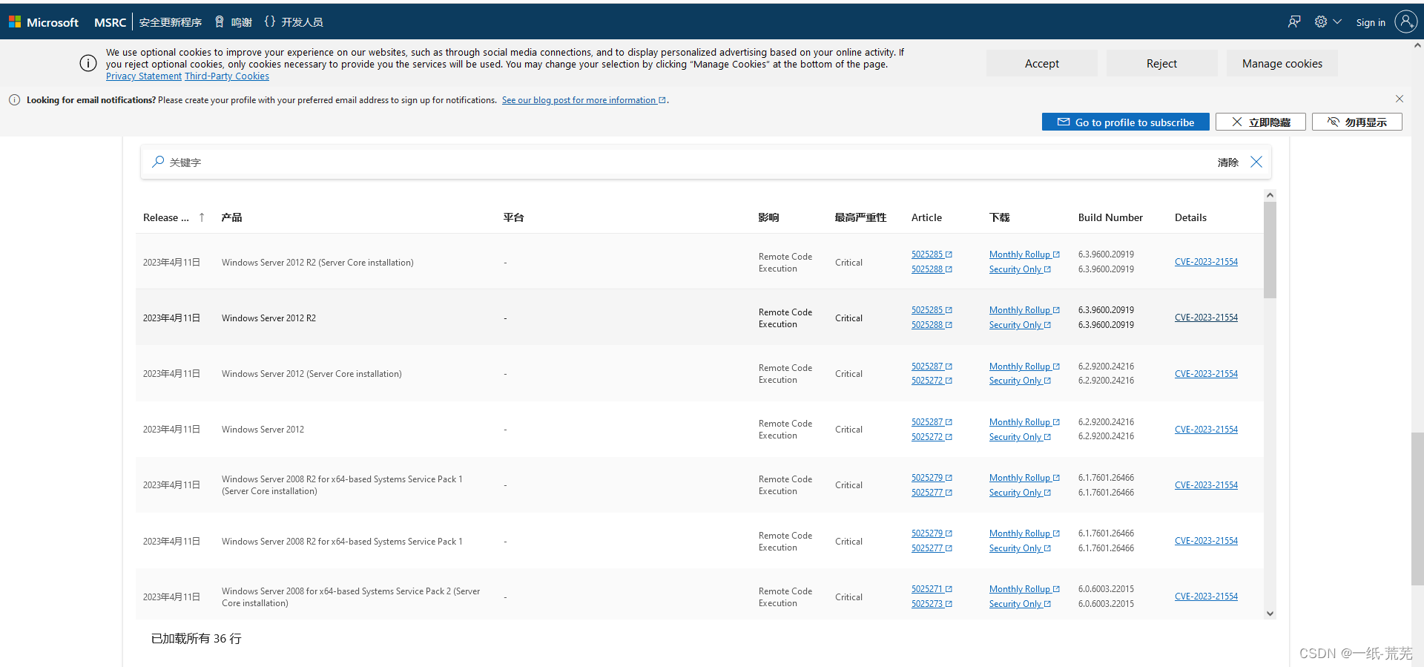1424x667 pixels.
Task: Open 鸣谢 menu item
Action: pyautogui.click(x=234, y=22)
